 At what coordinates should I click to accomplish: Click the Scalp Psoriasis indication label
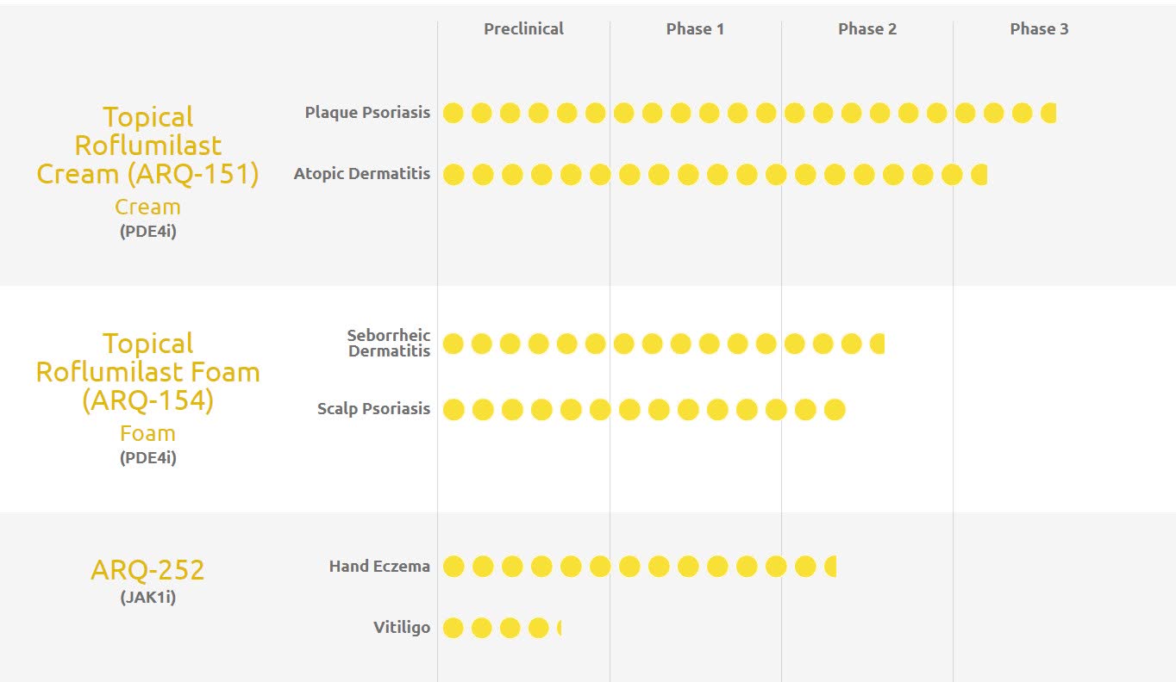[x=373, y=409]
